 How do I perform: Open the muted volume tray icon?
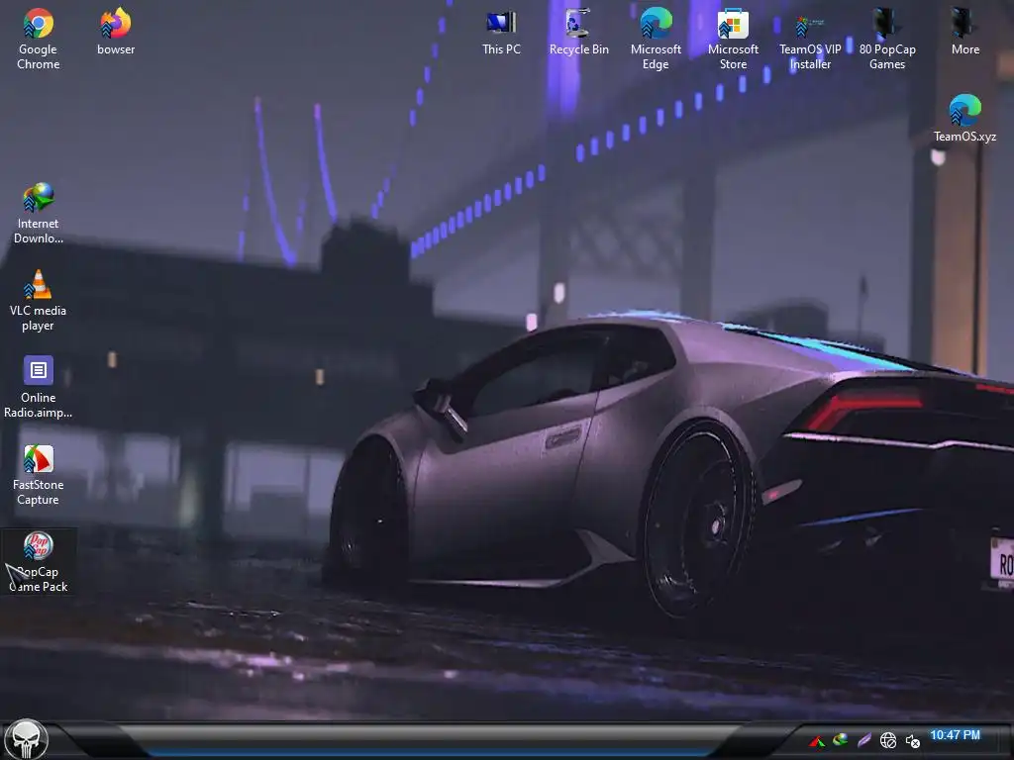tap(912, 741)
